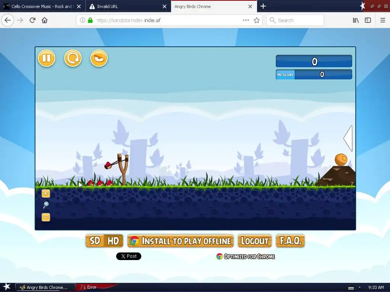Image resolution: width=390 pixels, height=292 pixels.
Task: Zoom in with the plus button in game
Action: [x=46, y=194]
